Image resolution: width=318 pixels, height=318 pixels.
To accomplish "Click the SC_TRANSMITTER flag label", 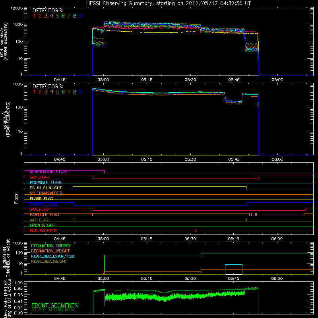I will click(46, 193).
